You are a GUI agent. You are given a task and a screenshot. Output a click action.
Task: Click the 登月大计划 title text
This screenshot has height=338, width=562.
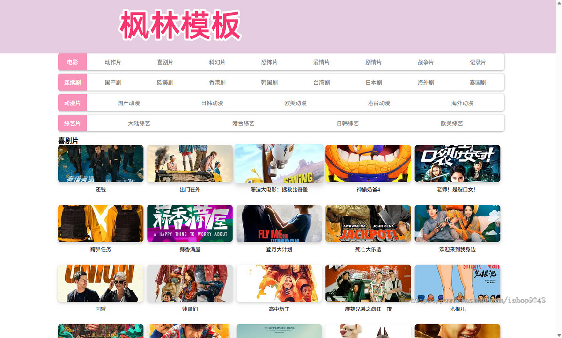pyautogui.click(x=279, y=250)
